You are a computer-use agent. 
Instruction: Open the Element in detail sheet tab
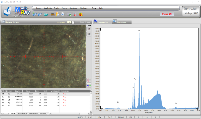(22, 113)
